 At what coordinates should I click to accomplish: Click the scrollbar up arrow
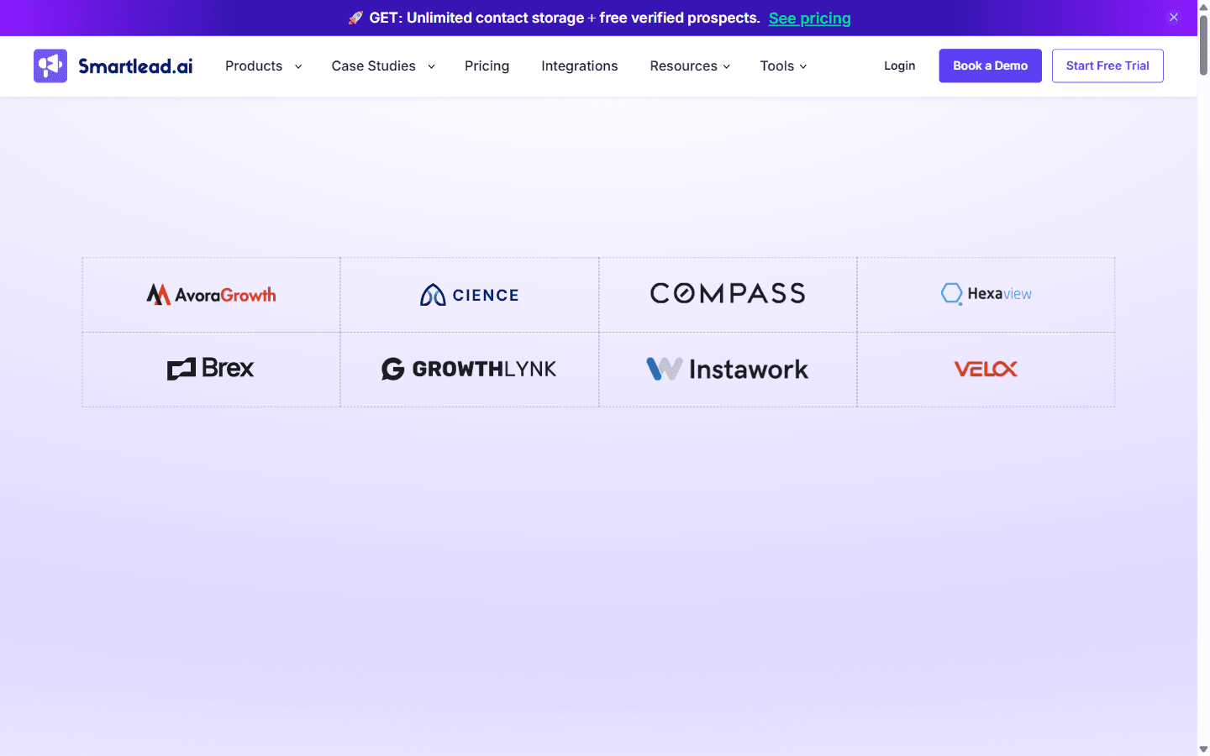(x=1203, y=7)
